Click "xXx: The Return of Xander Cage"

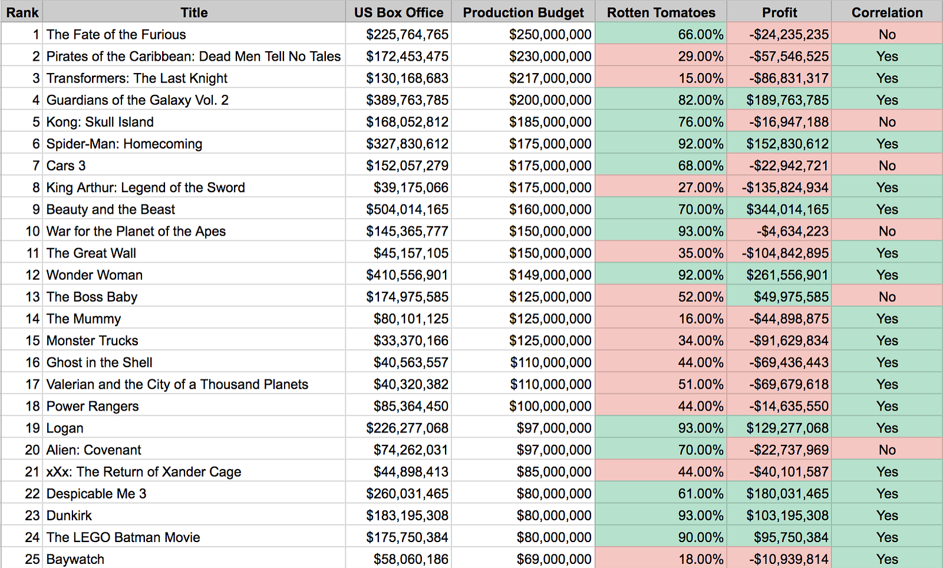pyautogui.click(x=194, y=471)
